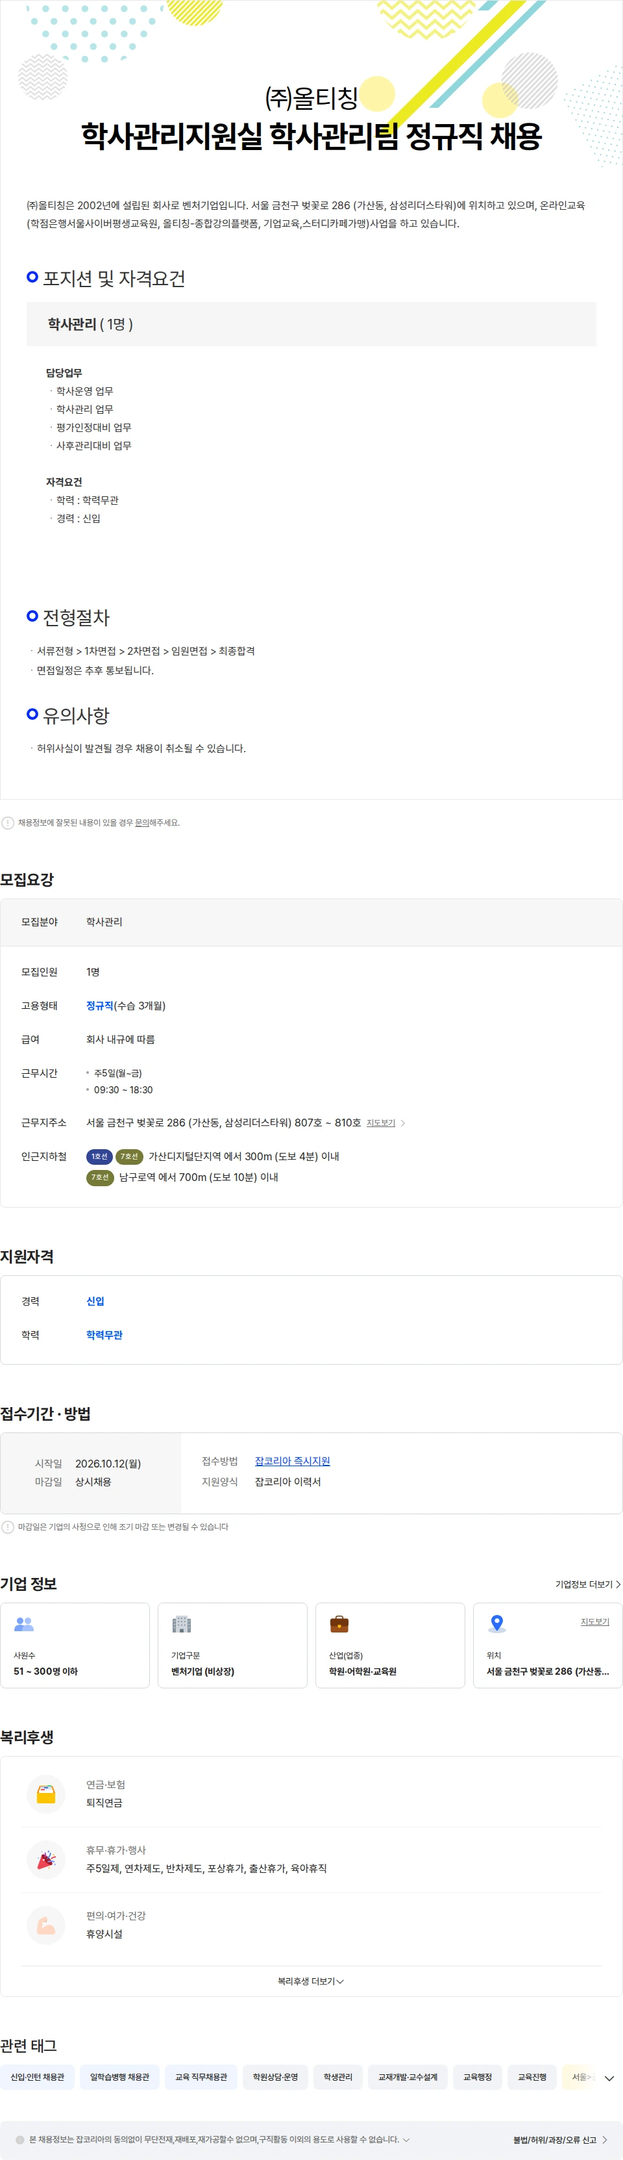Click the 1호선 subway line badge
The image size is (623, 2160).
(100, 1156)
